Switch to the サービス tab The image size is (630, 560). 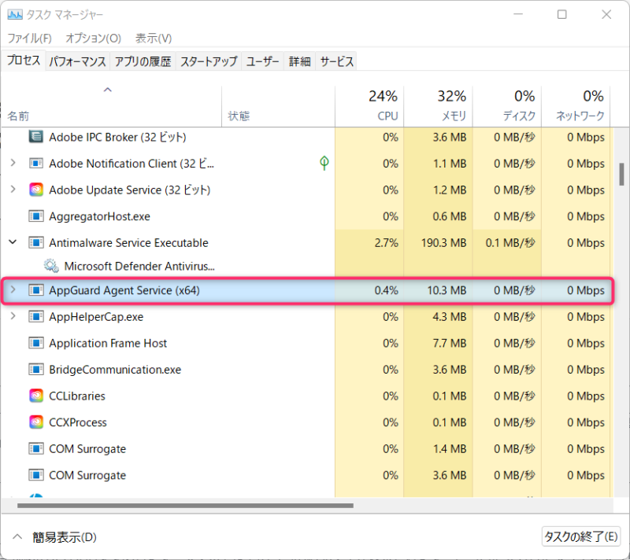point(337,61)
